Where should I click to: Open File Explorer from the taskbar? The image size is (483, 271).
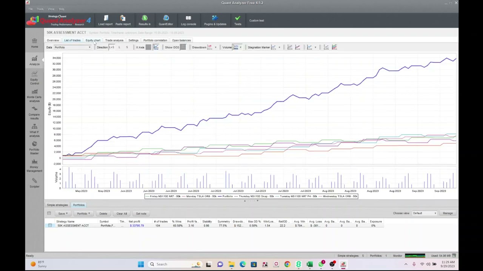(231, 264)
